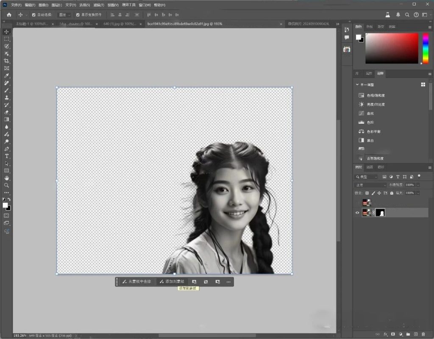Open more options in the contextual task bar

(228, 282)
